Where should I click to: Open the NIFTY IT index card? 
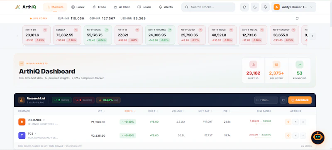pos(129,35)
